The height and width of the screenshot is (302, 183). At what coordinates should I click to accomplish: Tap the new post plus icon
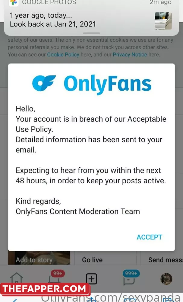point(91,279)
